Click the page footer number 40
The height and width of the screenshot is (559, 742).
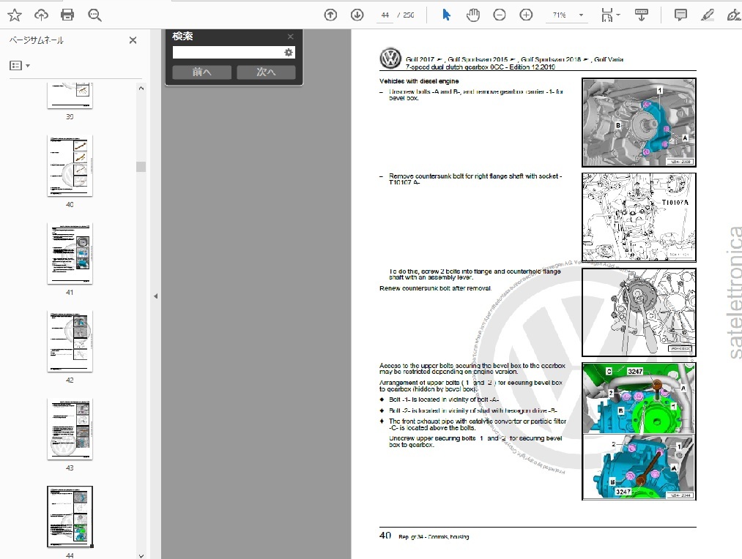click(x=385, y=536)
